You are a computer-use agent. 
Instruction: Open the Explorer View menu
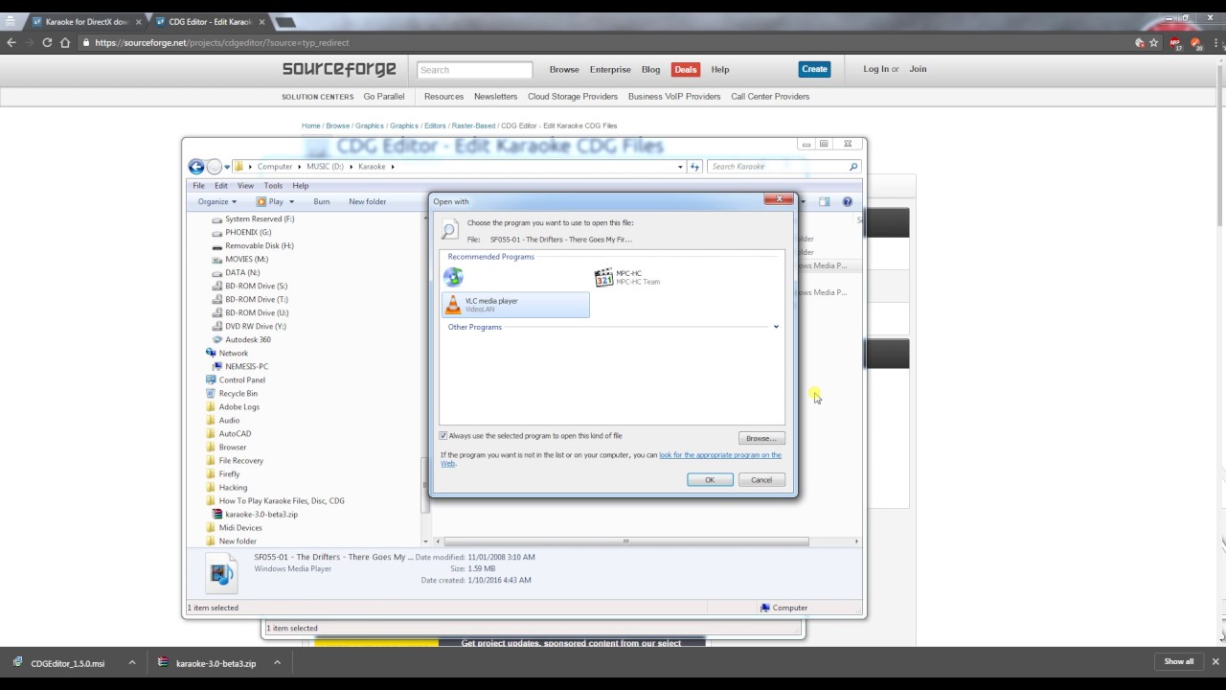coord(245,186)
